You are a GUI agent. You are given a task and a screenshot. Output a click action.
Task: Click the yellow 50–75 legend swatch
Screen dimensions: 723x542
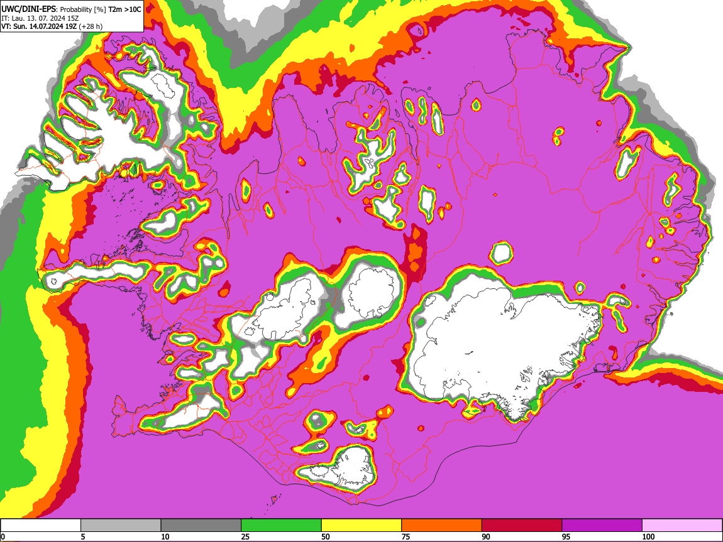click(361, 526)
